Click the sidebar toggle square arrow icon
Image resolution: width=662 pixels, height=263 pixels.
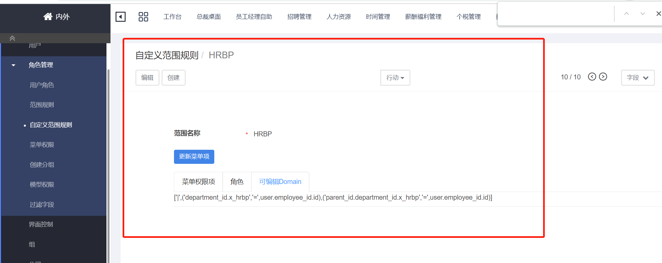(120, 17)
